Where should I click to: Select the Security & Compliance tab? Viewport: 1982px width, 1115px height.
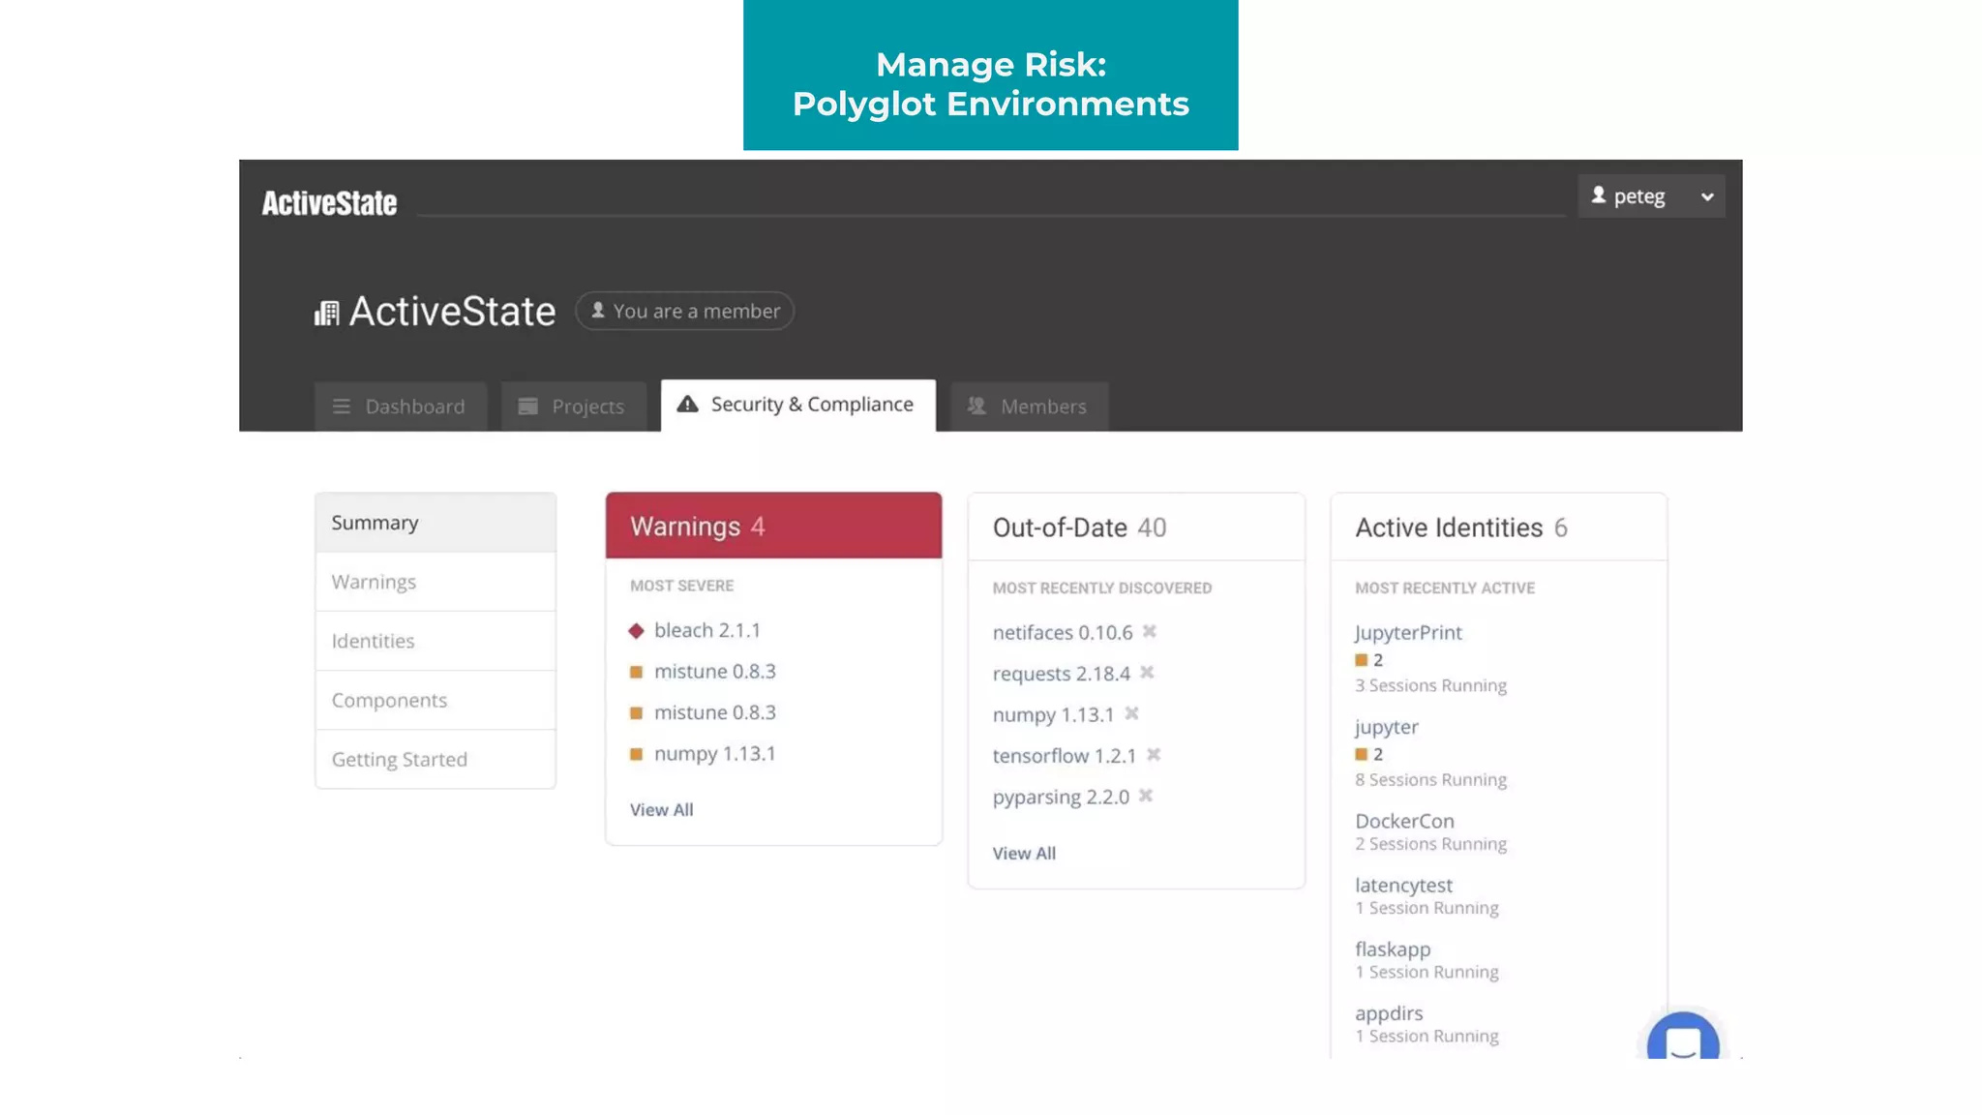(797, 405)
